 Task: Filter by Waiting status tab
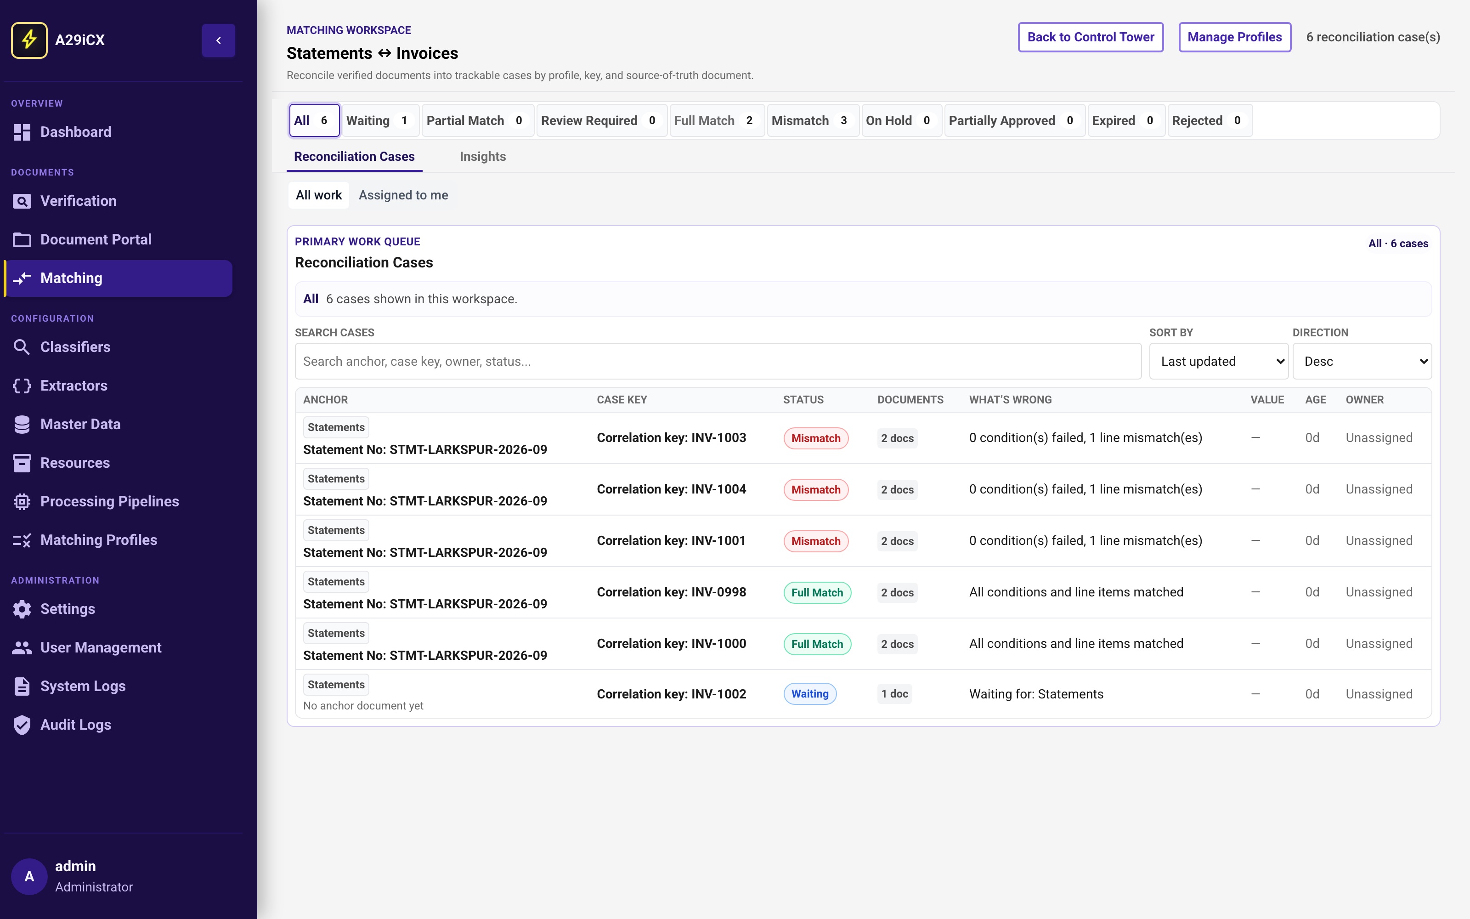point(380,120)
